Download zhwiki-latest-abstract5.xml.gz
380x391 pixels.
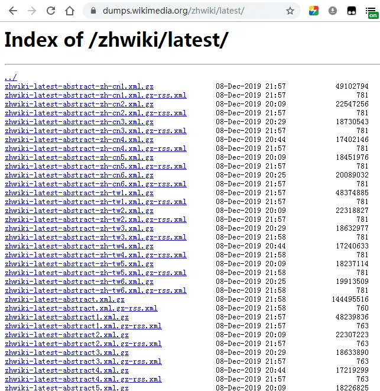(67, 388)
